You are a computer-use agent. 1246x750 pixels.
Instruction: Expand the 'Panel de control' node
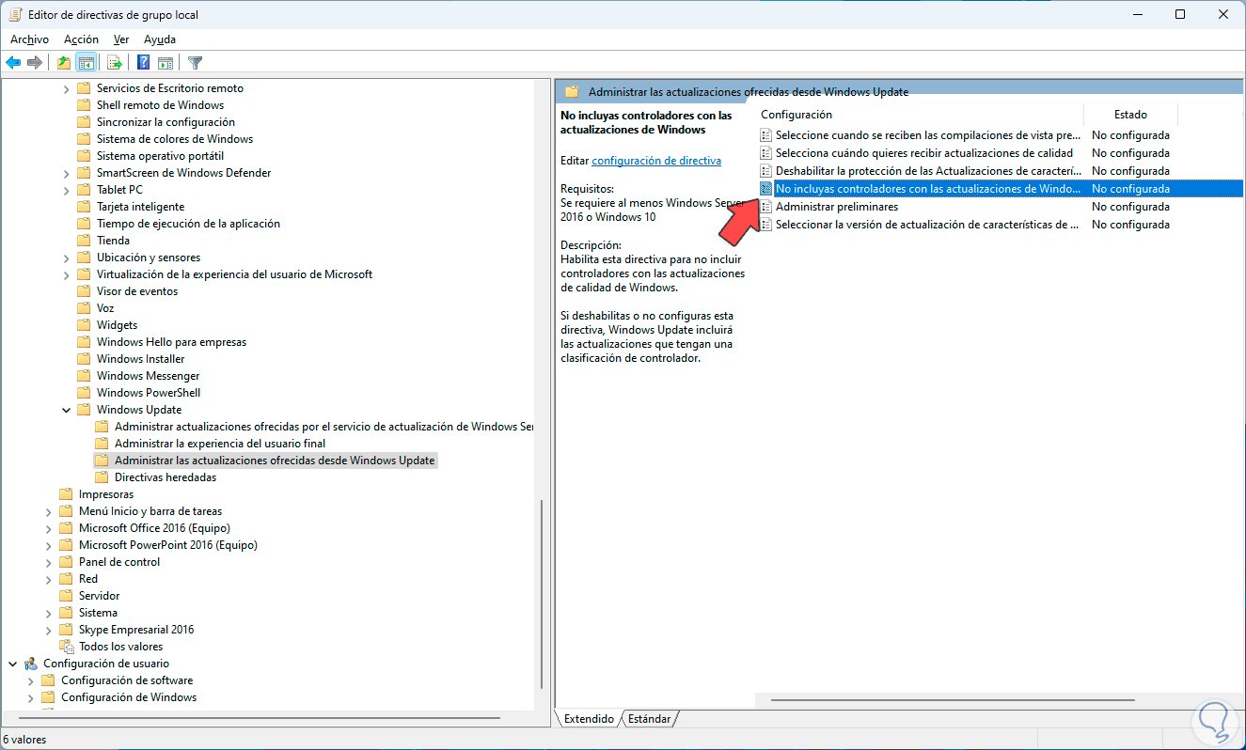49,562
